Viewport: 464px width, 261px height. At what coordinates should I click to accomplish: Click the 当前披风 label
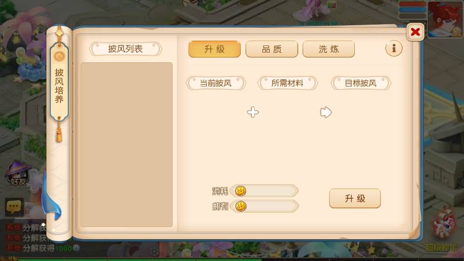(x=216, y=83)
